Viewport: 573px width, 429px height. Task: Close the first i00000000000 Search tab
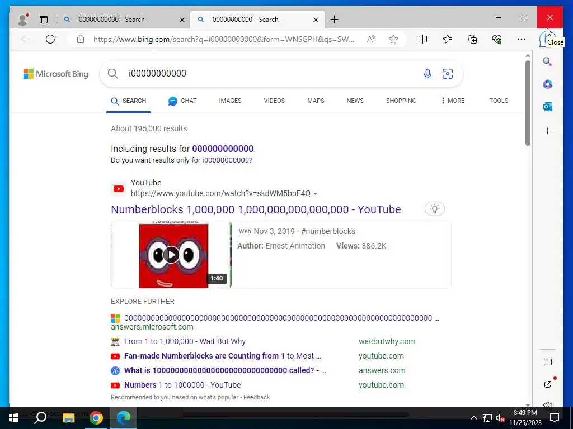(x=182, y=20)
